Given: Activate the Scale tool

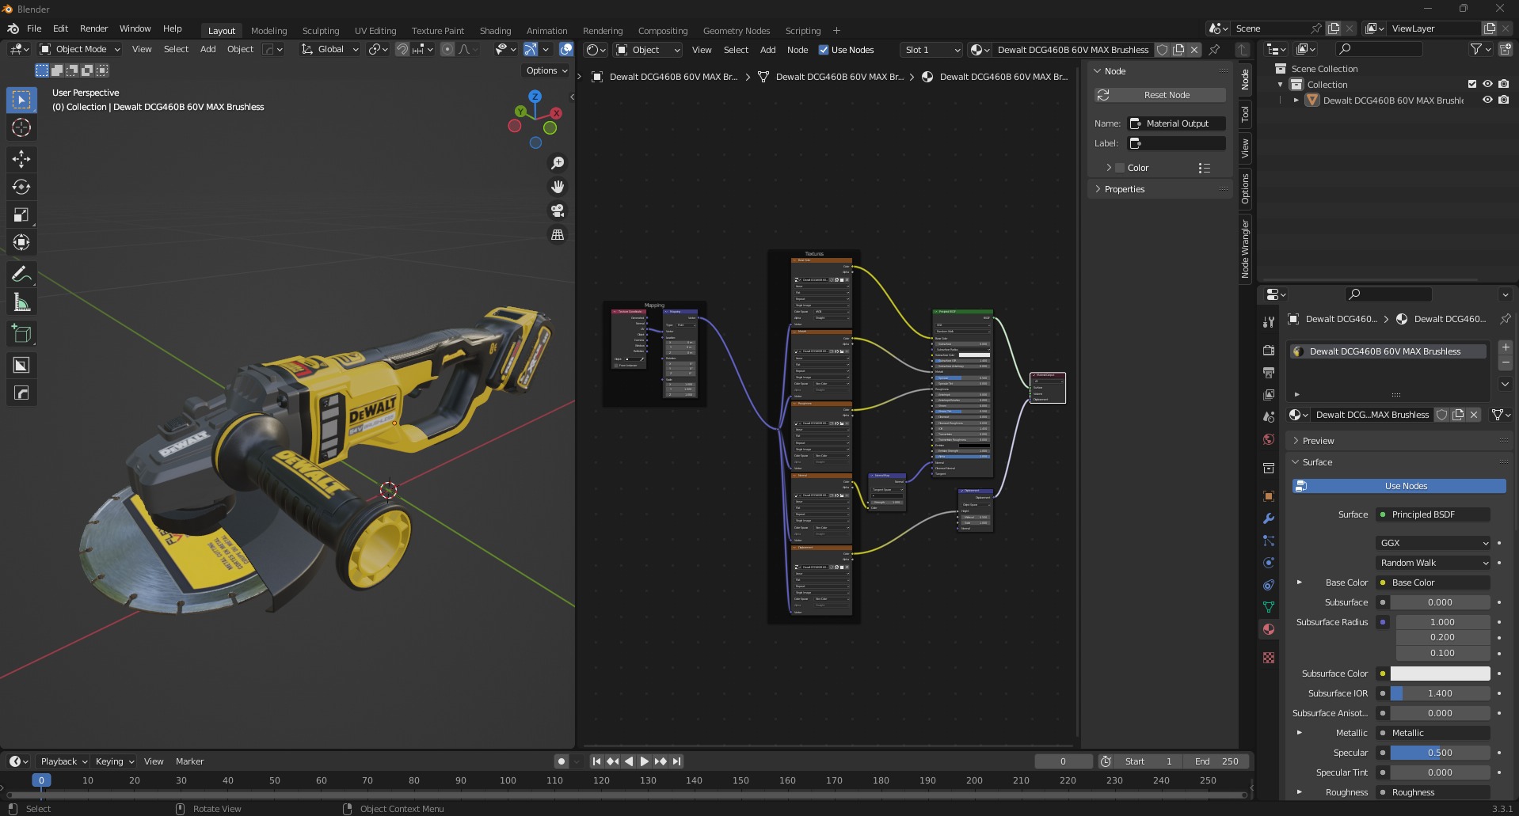Looking at the screenshot, I should (21, 214).
